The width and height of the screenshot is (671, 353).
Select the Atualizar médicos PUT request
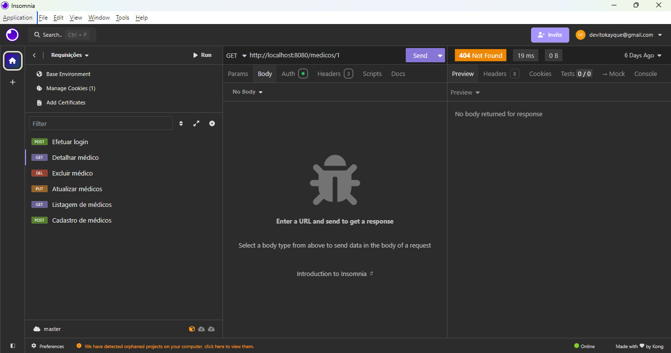click(x=124, y=189)
